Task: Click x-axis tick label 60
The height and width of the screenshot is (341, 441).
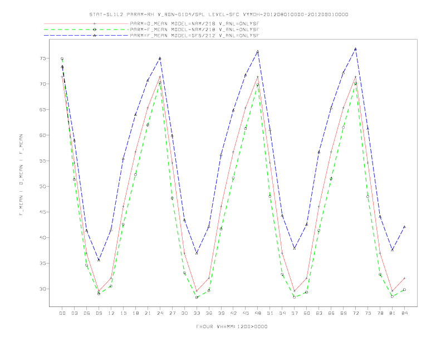Action: [307, 313]
